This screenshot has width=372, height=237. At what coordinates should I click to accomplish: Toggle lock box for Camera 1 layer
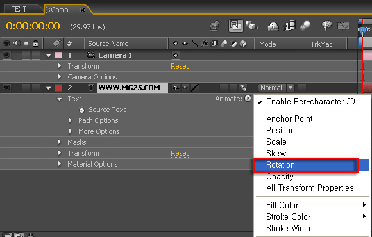(x=36, y=55)
